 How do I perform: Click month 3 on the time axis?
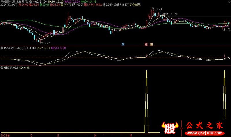coord(58,136)
